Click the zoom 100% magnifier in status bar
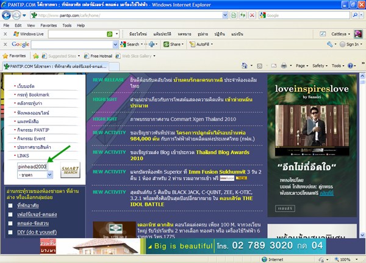 (337, 259)
